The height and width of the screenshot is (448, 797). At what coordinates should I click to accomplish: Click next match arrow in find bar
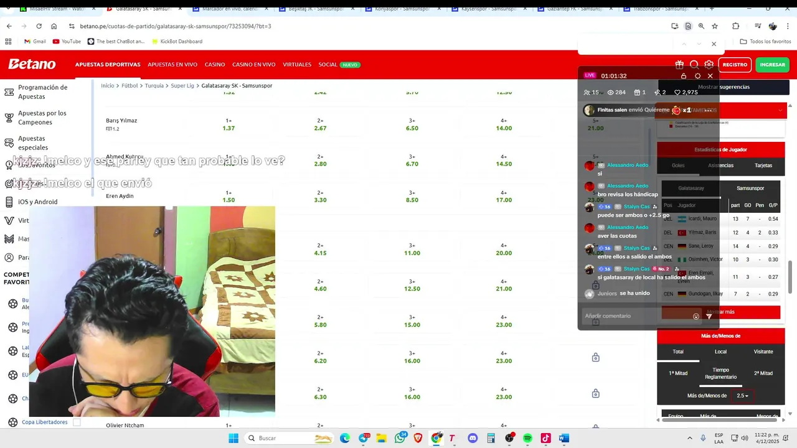699,44
